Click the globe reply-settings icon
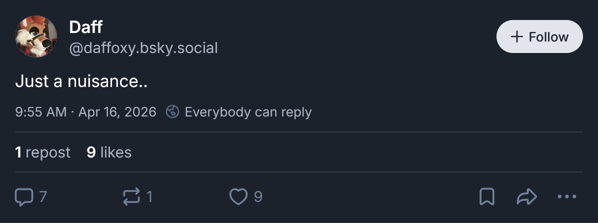Image resolution: width=598 pixels, height=223 pixels. (x=172, y=111)
